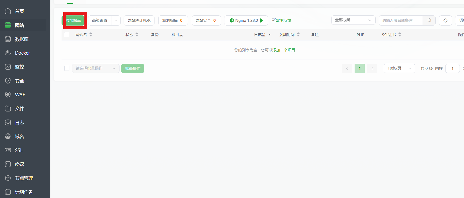Click the 添加一个项目 link

point(284,50)
